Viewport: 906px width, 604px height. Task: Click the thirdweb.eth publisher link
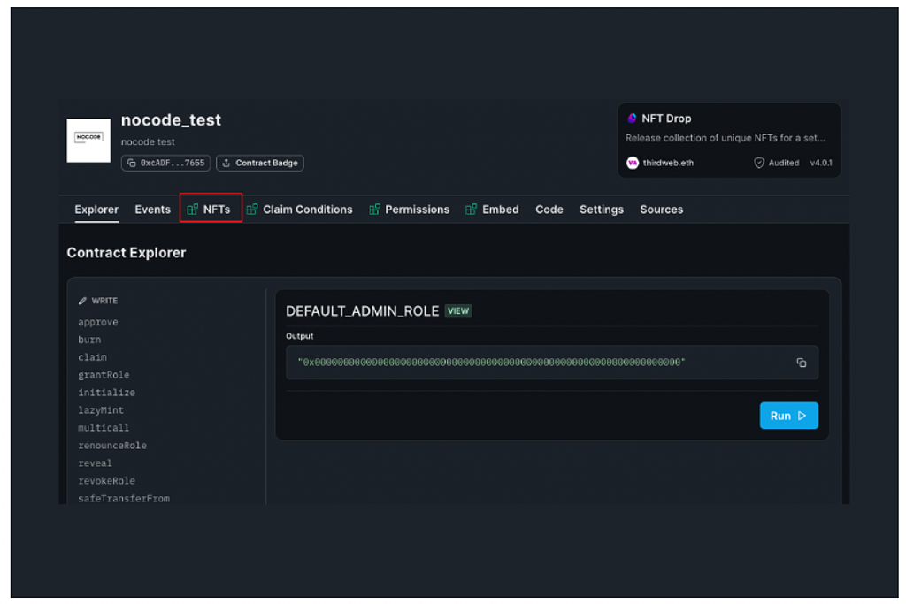click(668, 163)
